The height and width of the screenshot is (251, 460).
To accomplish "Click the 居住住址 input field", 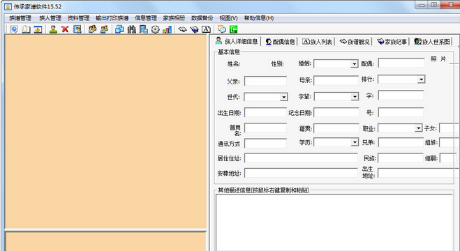I will [x=301, y=158].
